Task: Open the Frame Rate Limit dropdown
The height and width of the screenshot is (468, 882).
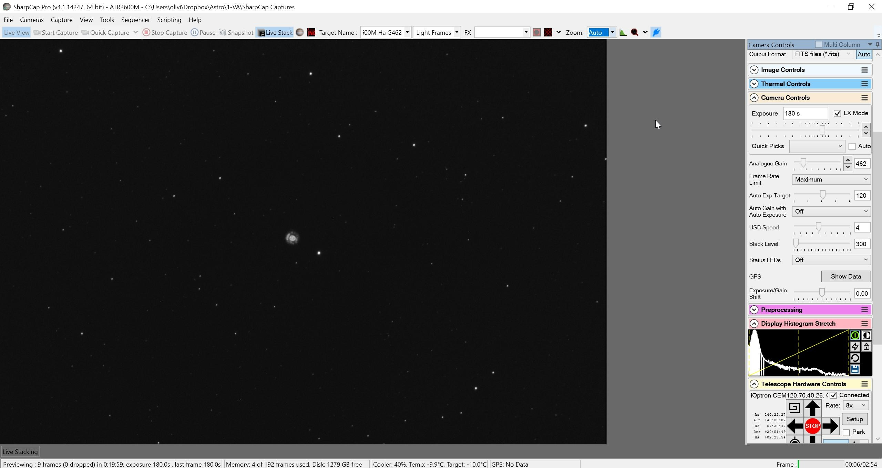Action: [x=831, y=179]
